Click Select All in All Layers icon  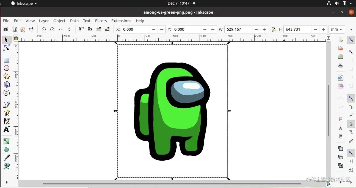(14, 29)
